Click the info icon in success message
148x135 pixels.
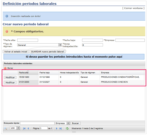tap(7, 16)
